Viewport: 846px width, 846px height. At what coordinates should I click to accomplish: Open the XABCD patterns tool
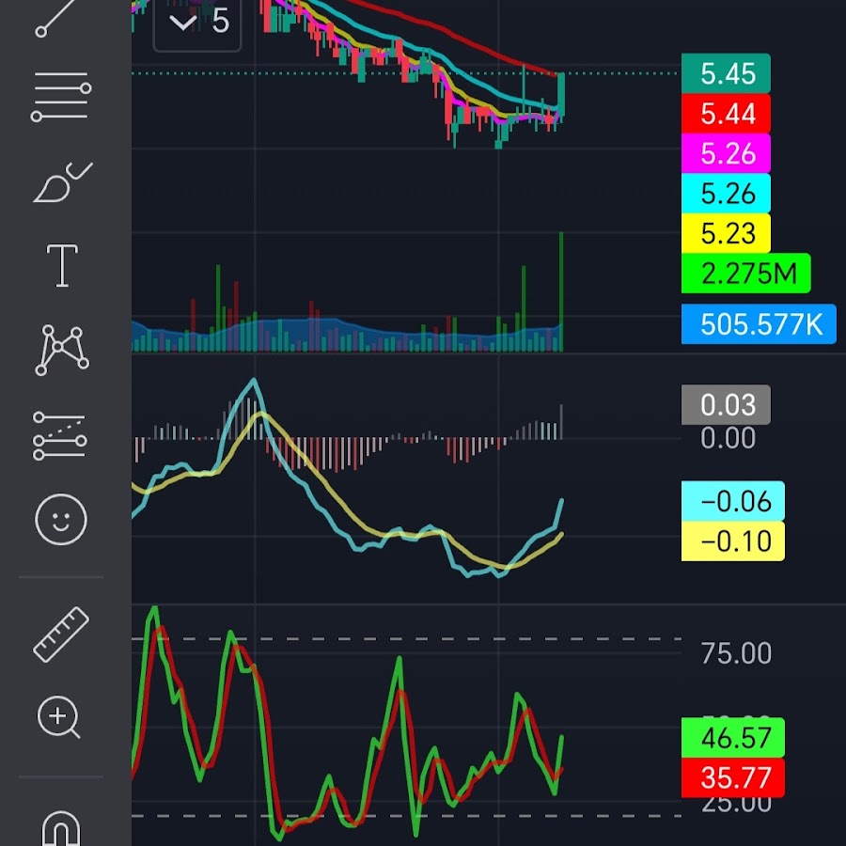(62, 350)
